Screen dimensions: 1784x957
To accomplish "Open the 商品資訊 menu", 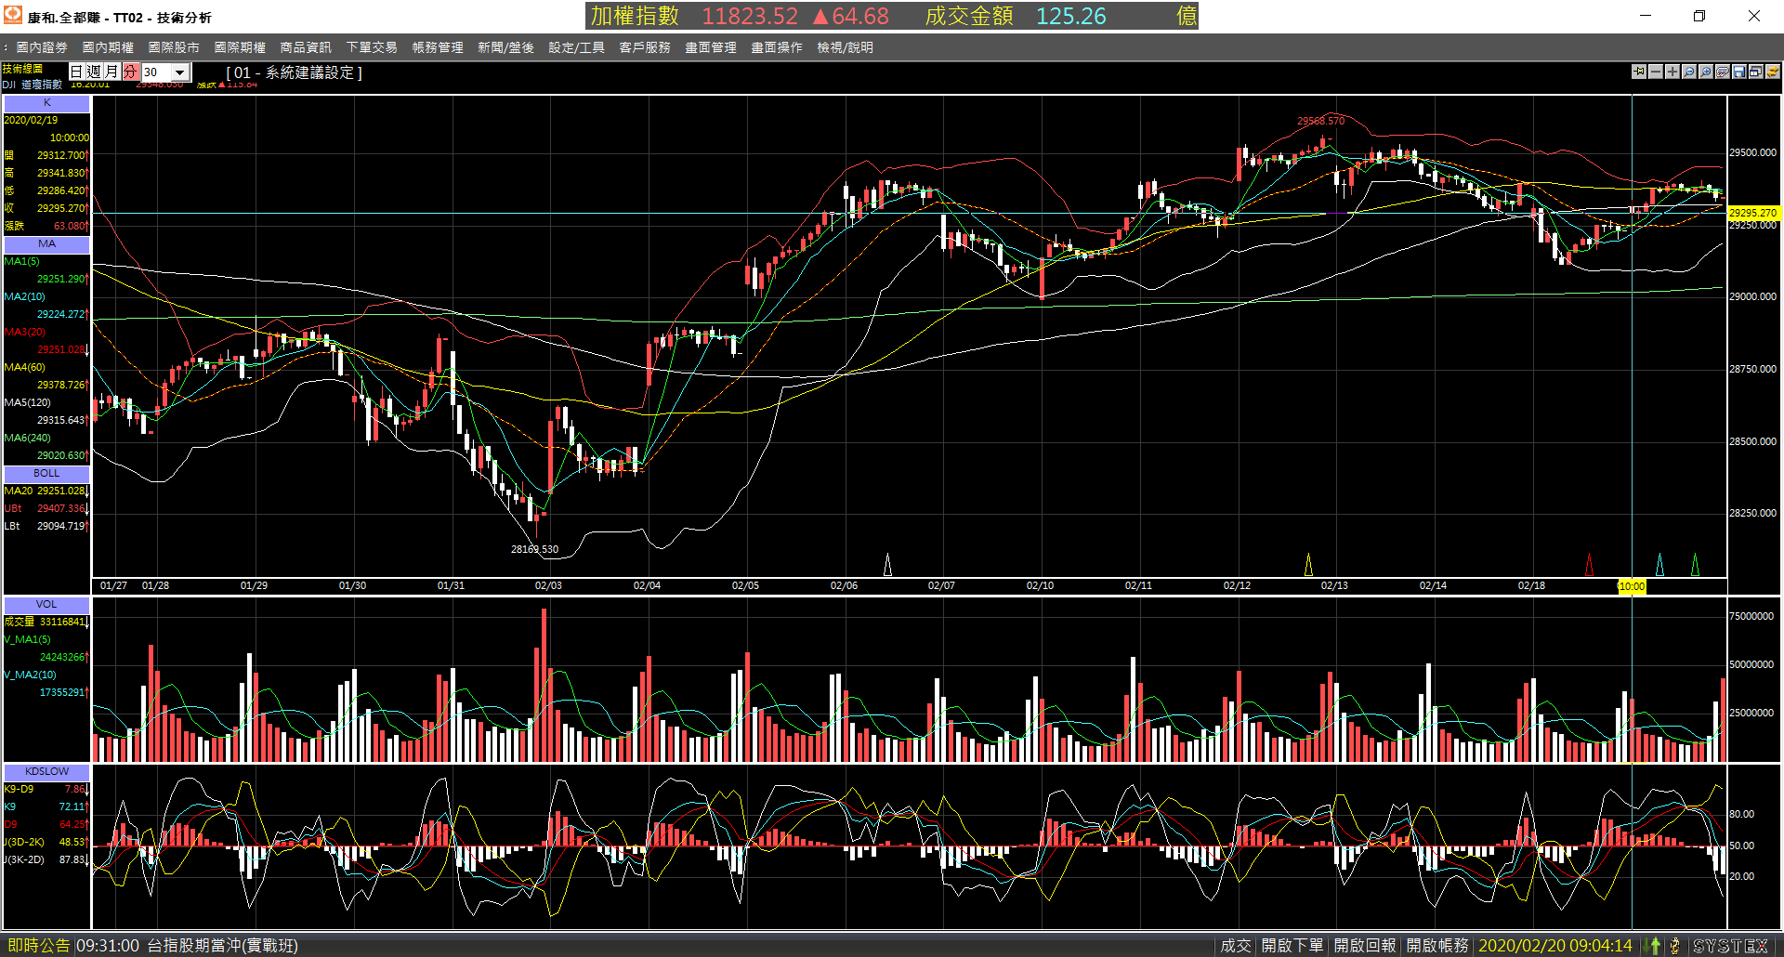I will (x=306, y=47).
